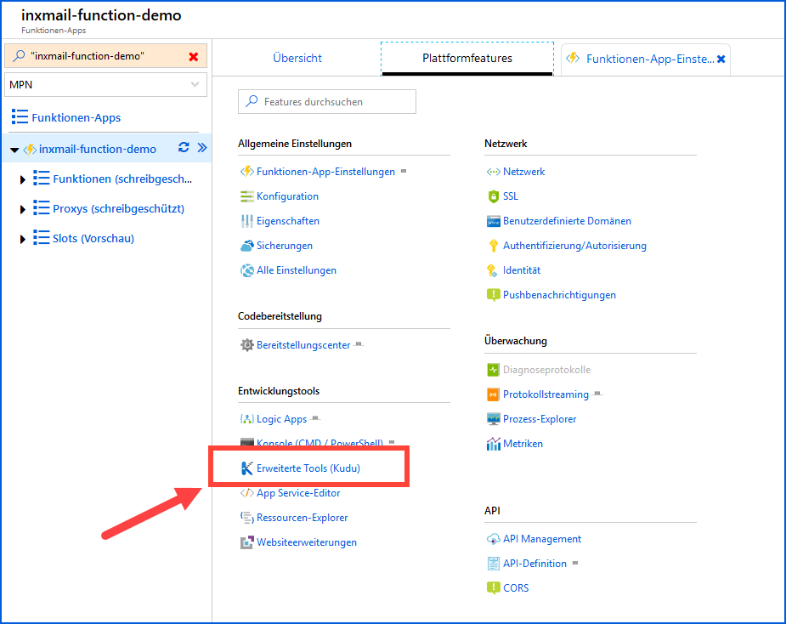The height and width of the screenshot is (624, 786).
Task: Collapse the inxmail-function-demo tree node
Action: 14,150
